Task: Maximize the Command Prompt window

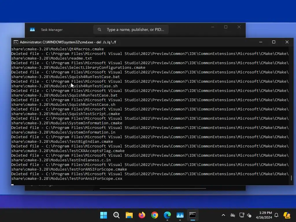Action: [x=274, y=42]
